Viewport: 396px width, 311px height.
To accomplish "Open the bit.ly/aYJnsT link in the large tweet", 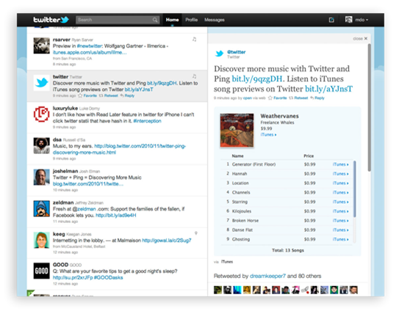I will (x=328, y=89).
